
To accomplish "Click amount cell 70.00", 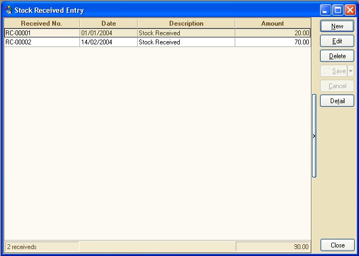I will 273,42.
